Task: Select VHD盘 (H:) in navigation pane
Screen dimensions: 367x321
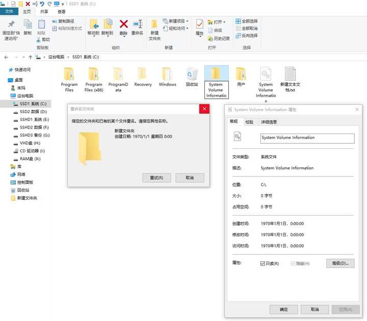Action: 27,143
